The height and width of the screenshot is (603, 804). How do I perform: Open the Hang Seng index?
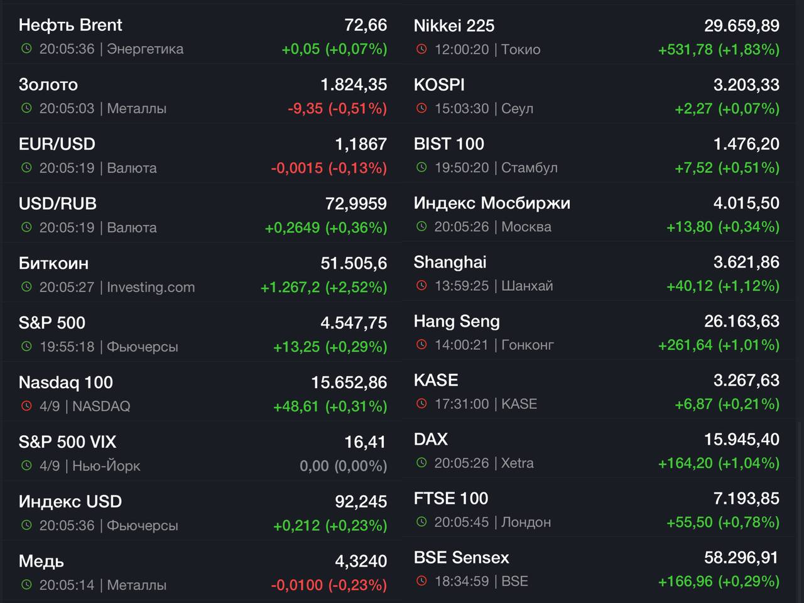click(x=457, y=322)
